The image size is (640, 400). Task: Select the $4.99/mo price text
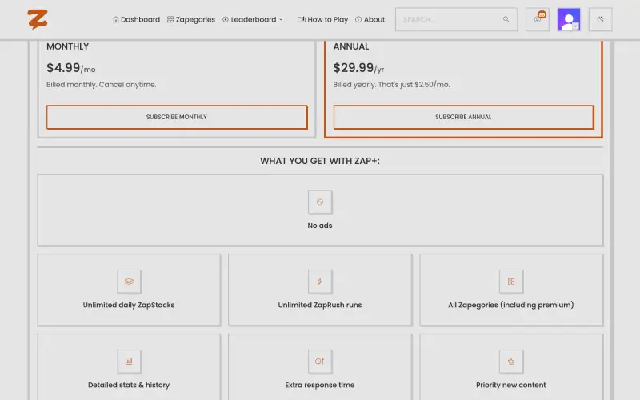71,68
